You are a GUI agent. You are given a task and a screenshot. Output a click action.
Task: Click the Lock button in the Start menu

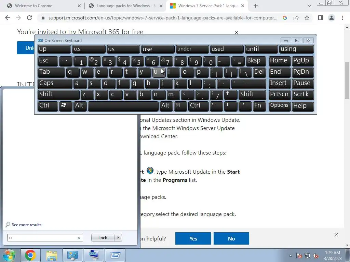click(x=103, y=238)
